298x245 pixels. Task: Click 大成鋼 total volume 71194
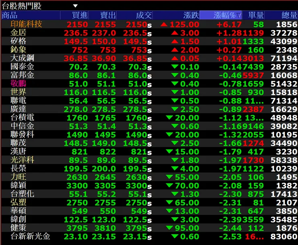[284, 58]
